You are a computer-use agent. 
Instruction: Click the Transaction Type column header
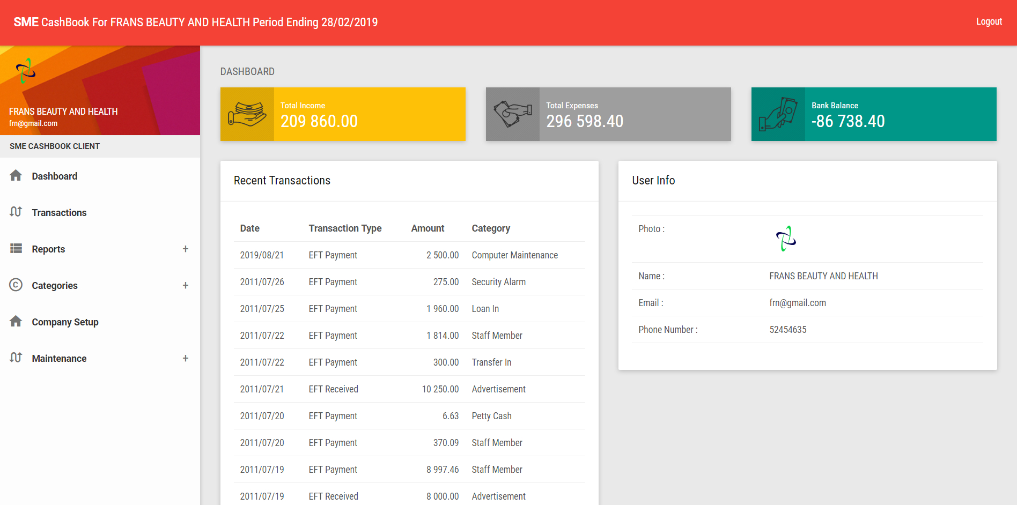[345, 228]
